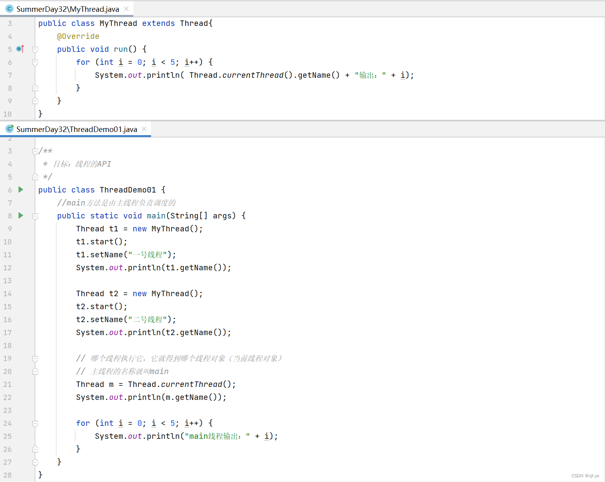Collapse the run() method in MyThread

tap(35, 49)
